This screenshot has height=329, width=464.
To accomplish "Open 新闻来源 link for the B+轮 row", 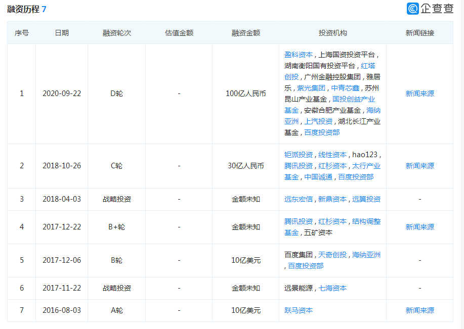I will (419, 227).
